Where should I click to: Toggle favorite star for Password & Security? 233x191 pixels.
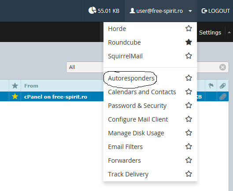189,105
